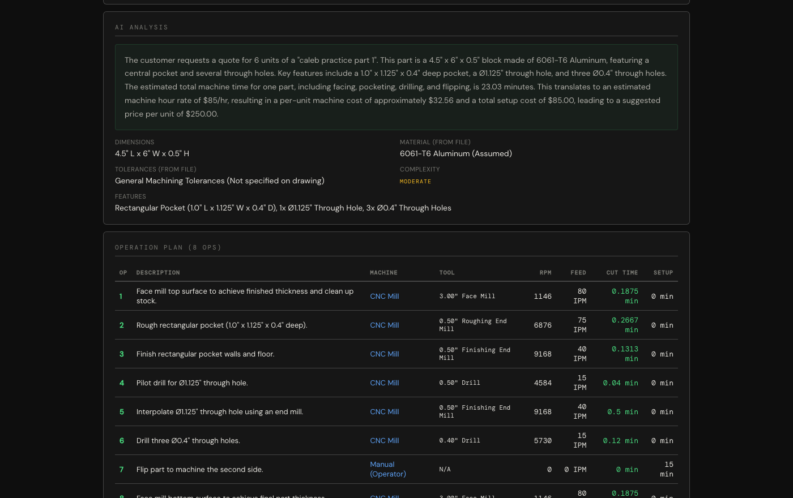Click cut time 0.2667 min

625,325
